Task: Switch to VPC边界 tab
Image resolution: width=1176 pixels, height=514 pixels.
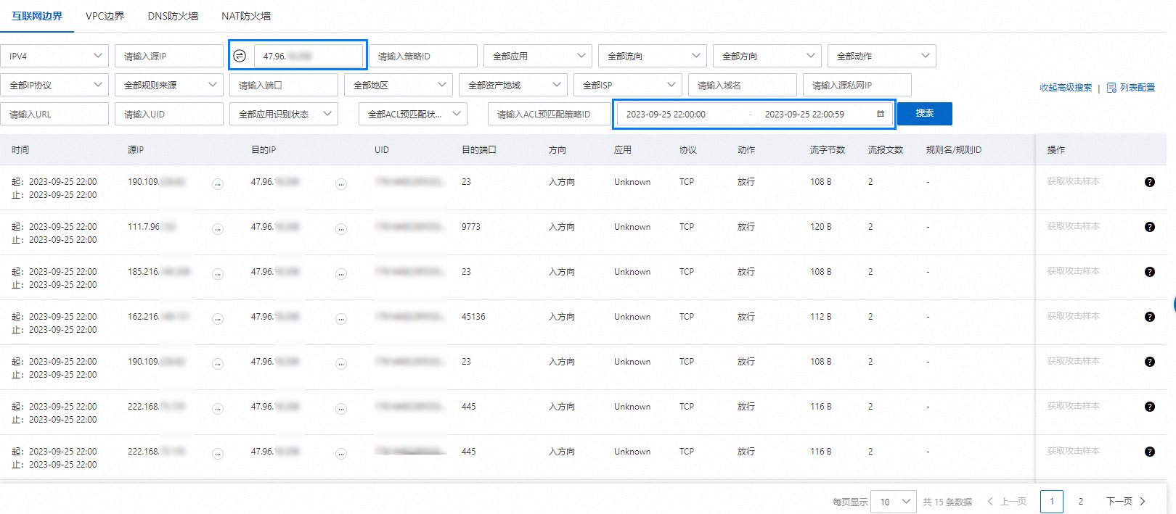Action: pos(105,16)
